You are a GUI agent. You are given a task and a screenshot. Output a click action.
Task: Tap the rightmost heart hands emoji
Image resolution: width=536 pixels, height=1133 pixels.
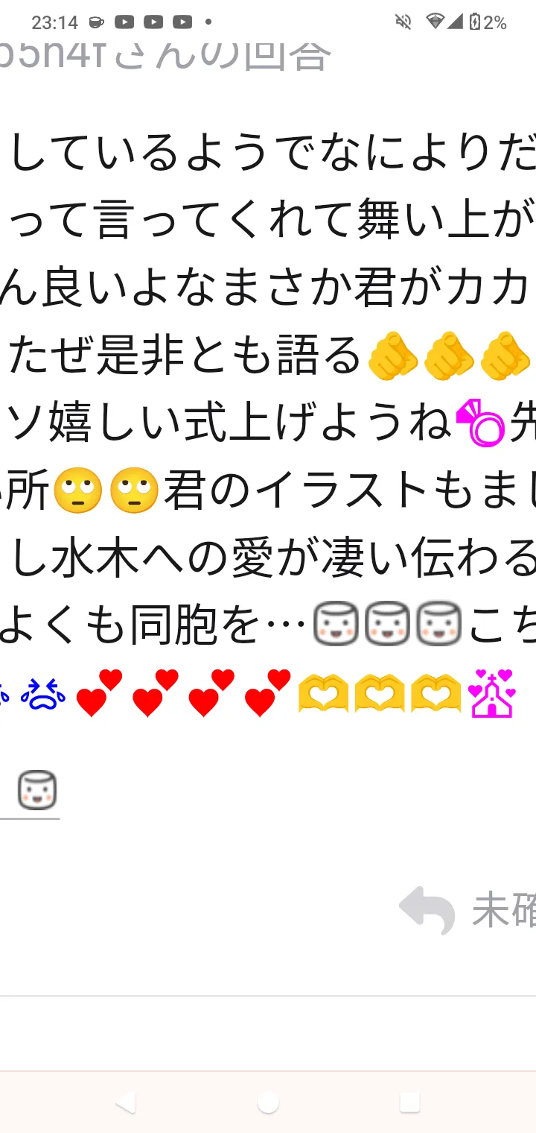(435, 694)
